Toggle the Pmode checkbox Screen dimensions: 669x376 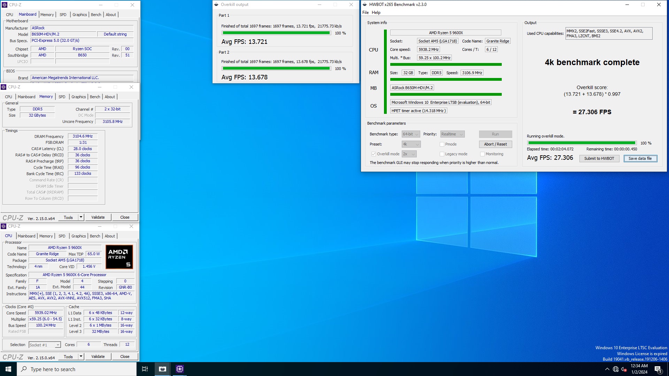coord(442,144)
